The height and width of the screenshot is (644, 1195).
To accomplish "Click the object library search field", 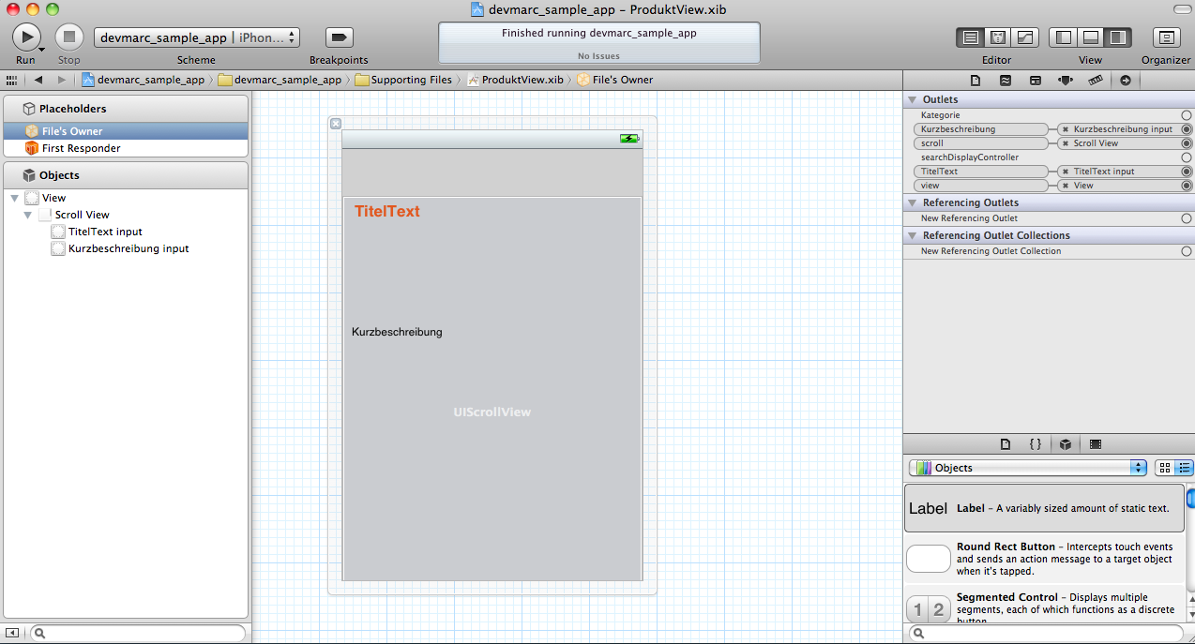I will pyautogui.click(x=1046, y=634).
